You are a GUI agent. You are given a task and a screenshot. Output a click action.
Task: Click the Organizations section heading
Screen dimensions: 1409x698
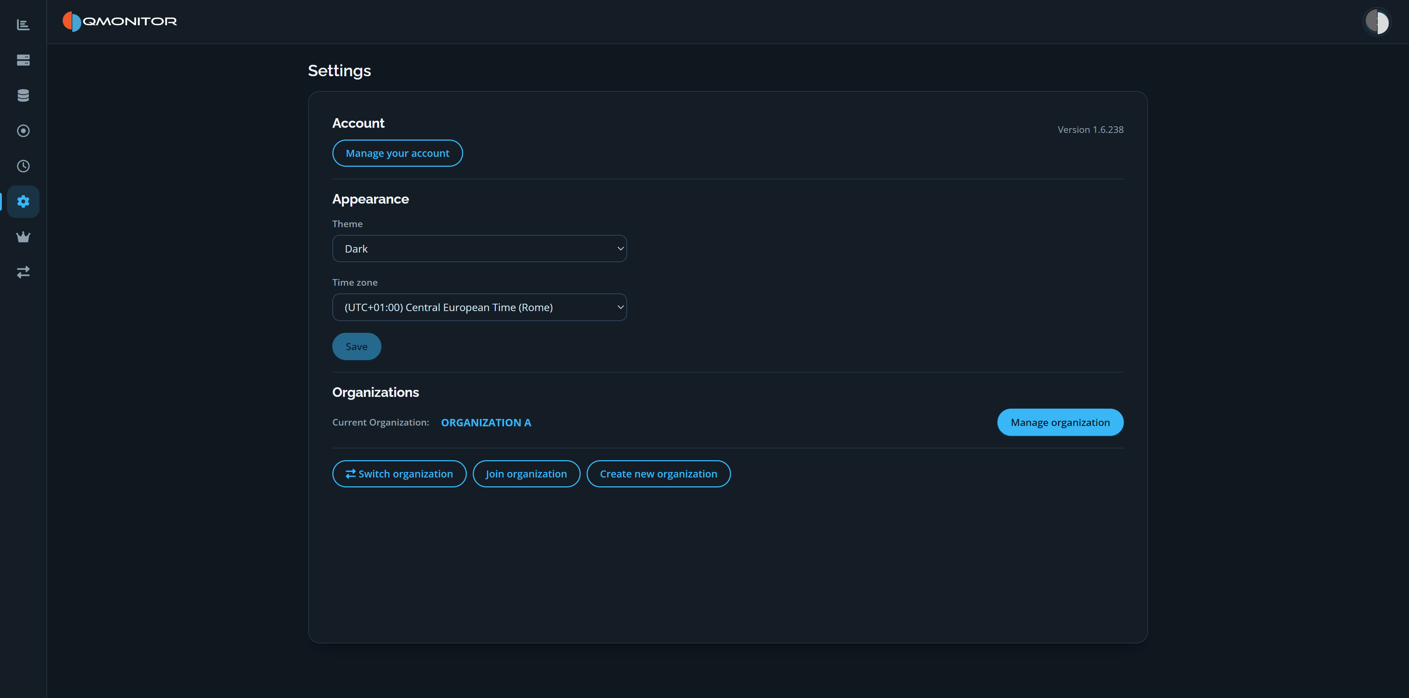(375, 392)
